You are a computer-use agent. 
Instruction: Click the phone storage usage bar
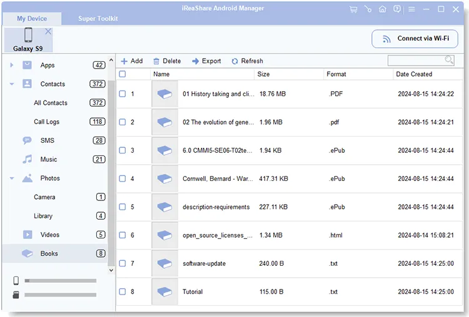click(x=61, y=281)
